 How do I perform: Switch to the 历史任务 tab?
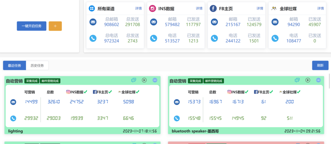coord(37,65)
